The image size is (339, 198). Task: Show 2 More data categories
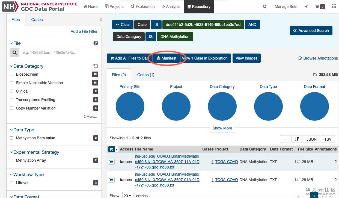coord(90,116)
